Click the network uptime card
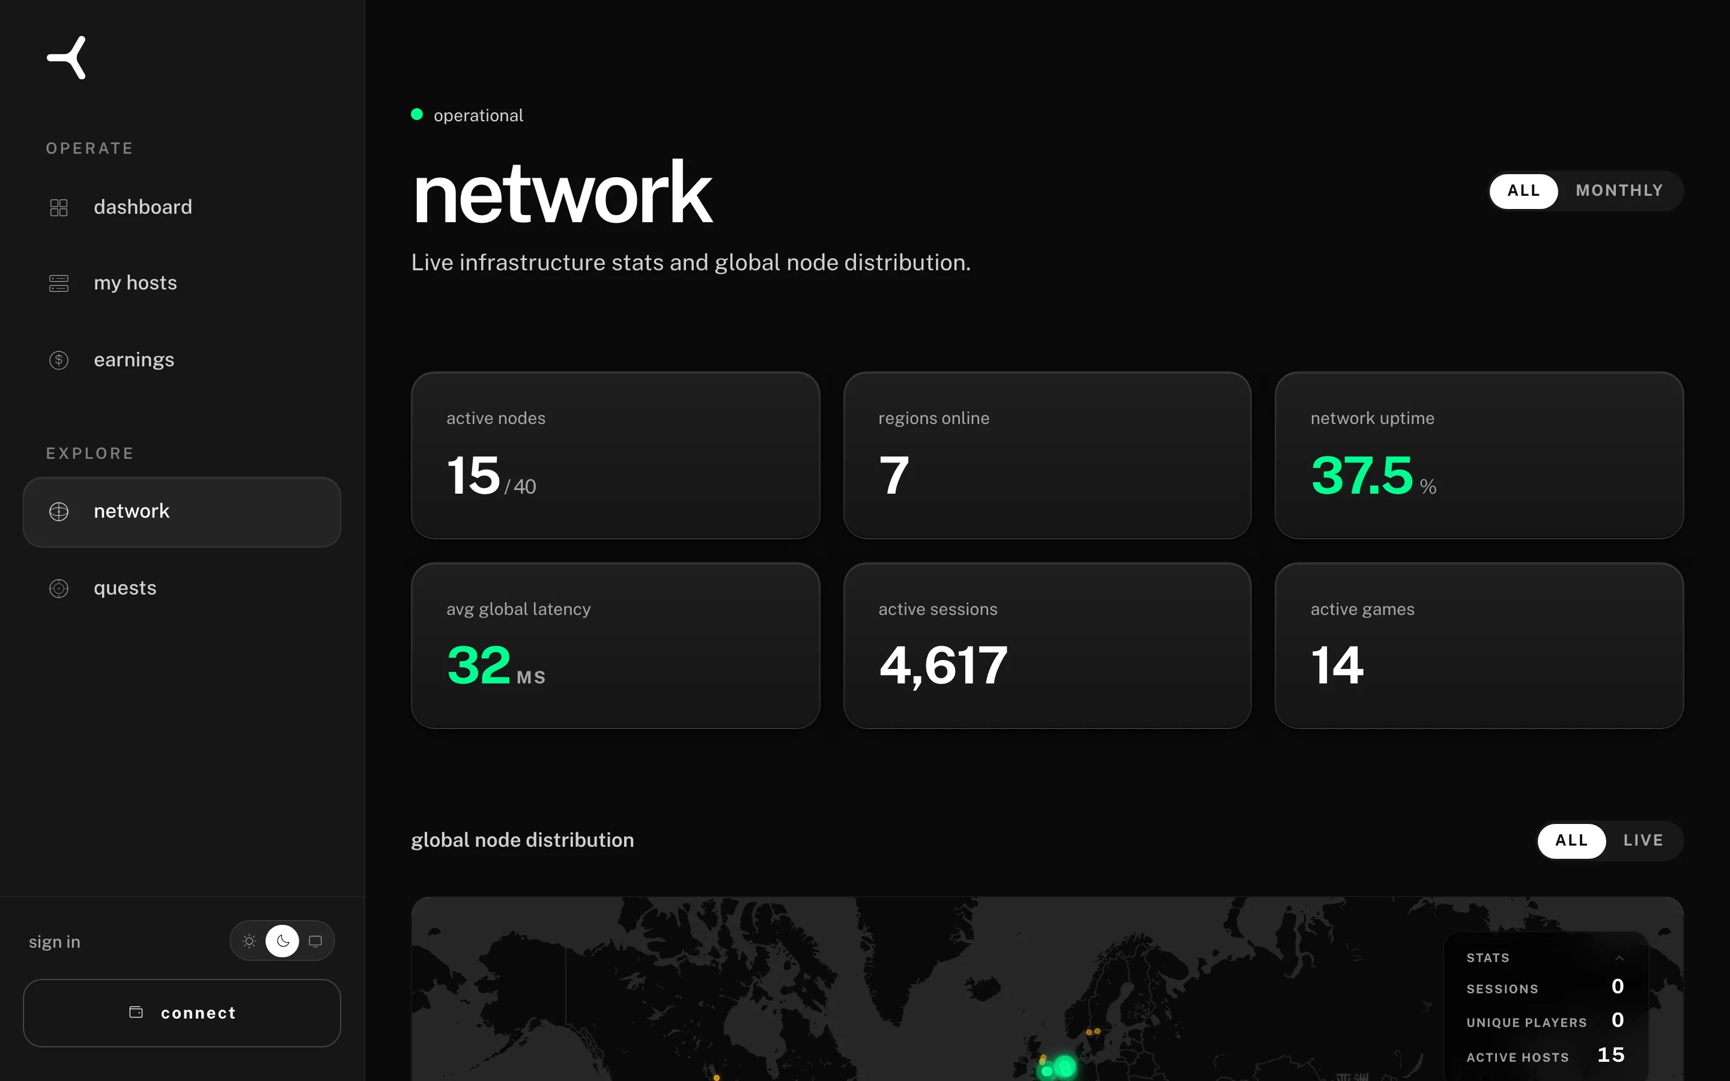 coord(1478,455)
